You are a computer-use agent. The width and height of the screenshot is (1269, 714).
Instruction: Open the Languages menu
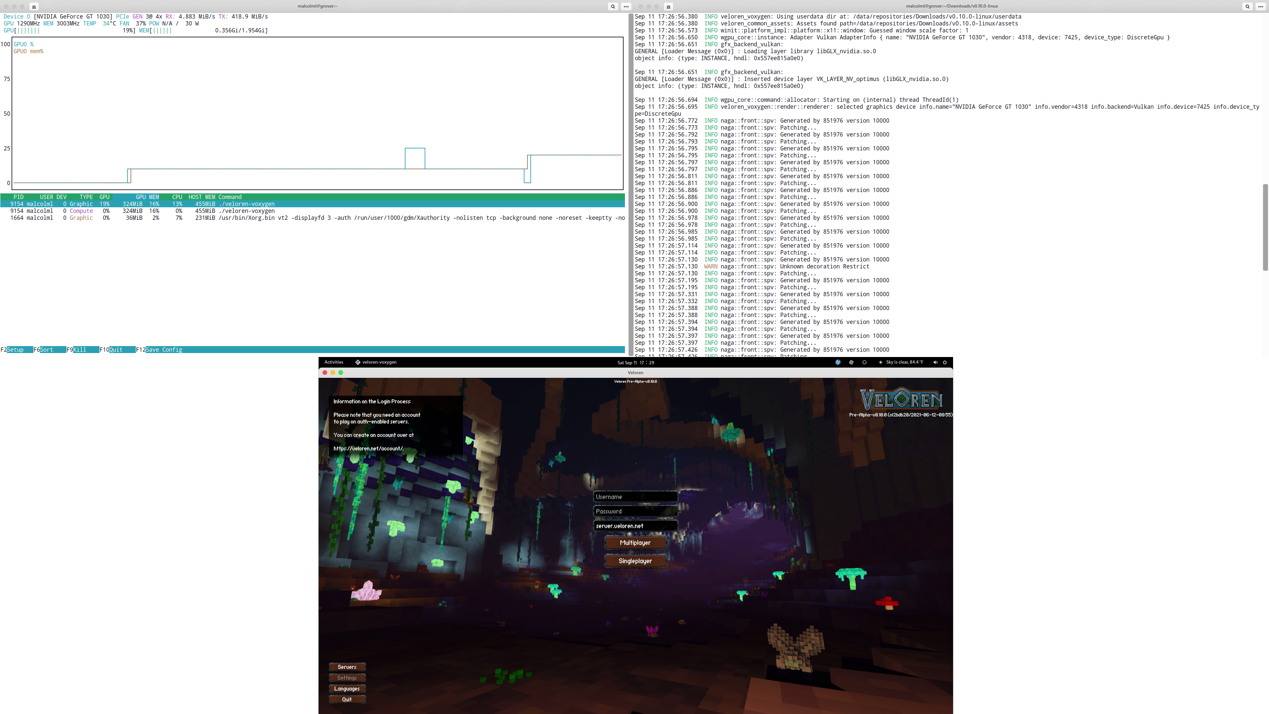click(x=347, y=688)
